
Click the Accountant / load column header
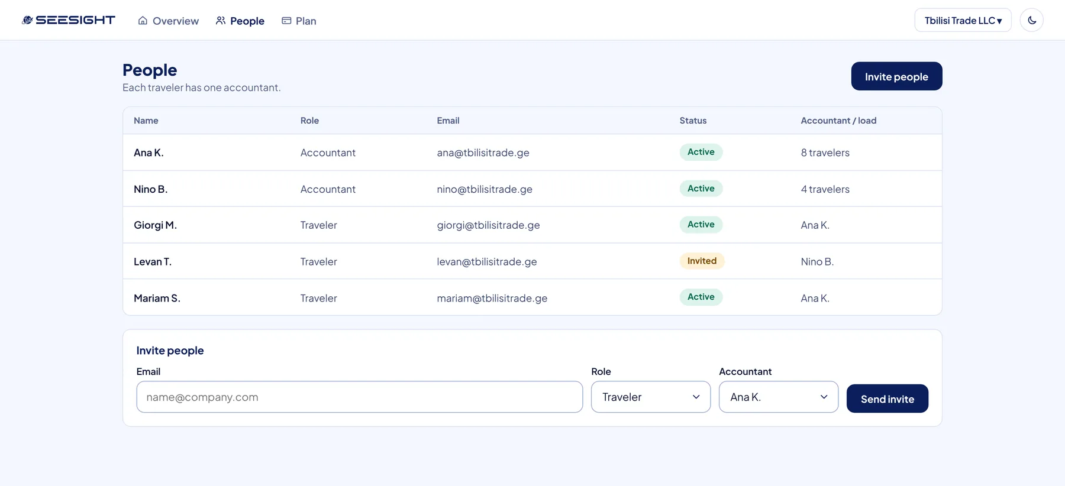(x=838, y=121)
